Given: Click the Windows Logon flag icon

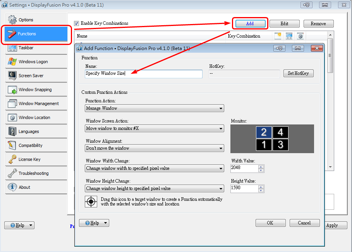Looking at the screenshot, I should [x=12, y=62].
